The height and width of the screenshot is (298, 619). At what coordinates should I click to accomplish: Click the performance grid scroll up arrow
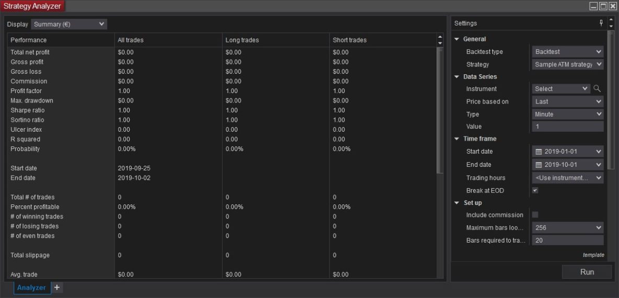click(x=440, y=37)
